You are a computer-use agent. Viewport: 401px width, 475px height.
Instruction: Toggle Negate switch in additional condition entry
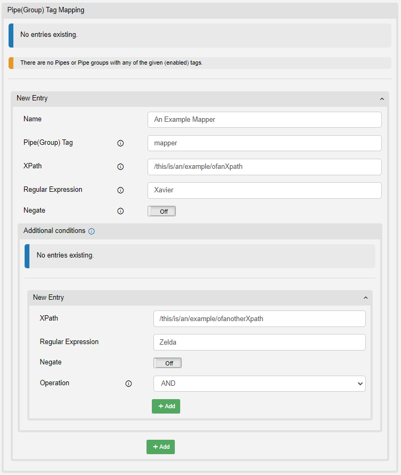click(167, 363)
